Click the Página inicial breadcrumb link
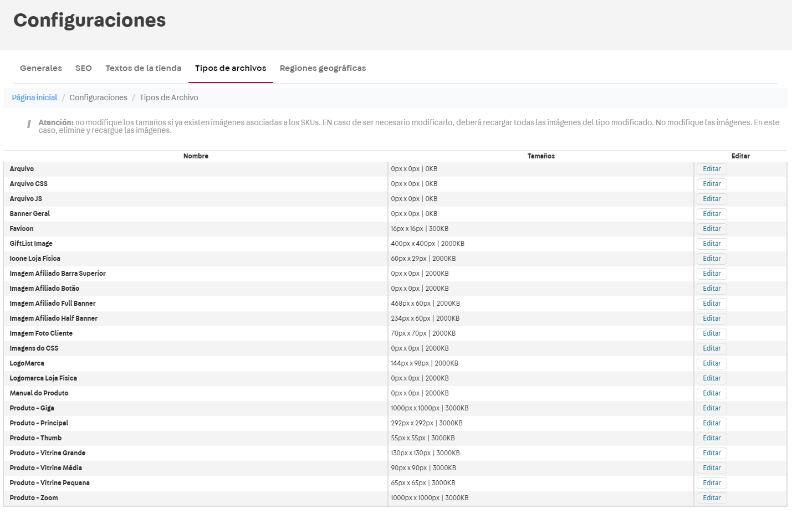The width and height of the screenshot is (792, 514). [34, 97]
